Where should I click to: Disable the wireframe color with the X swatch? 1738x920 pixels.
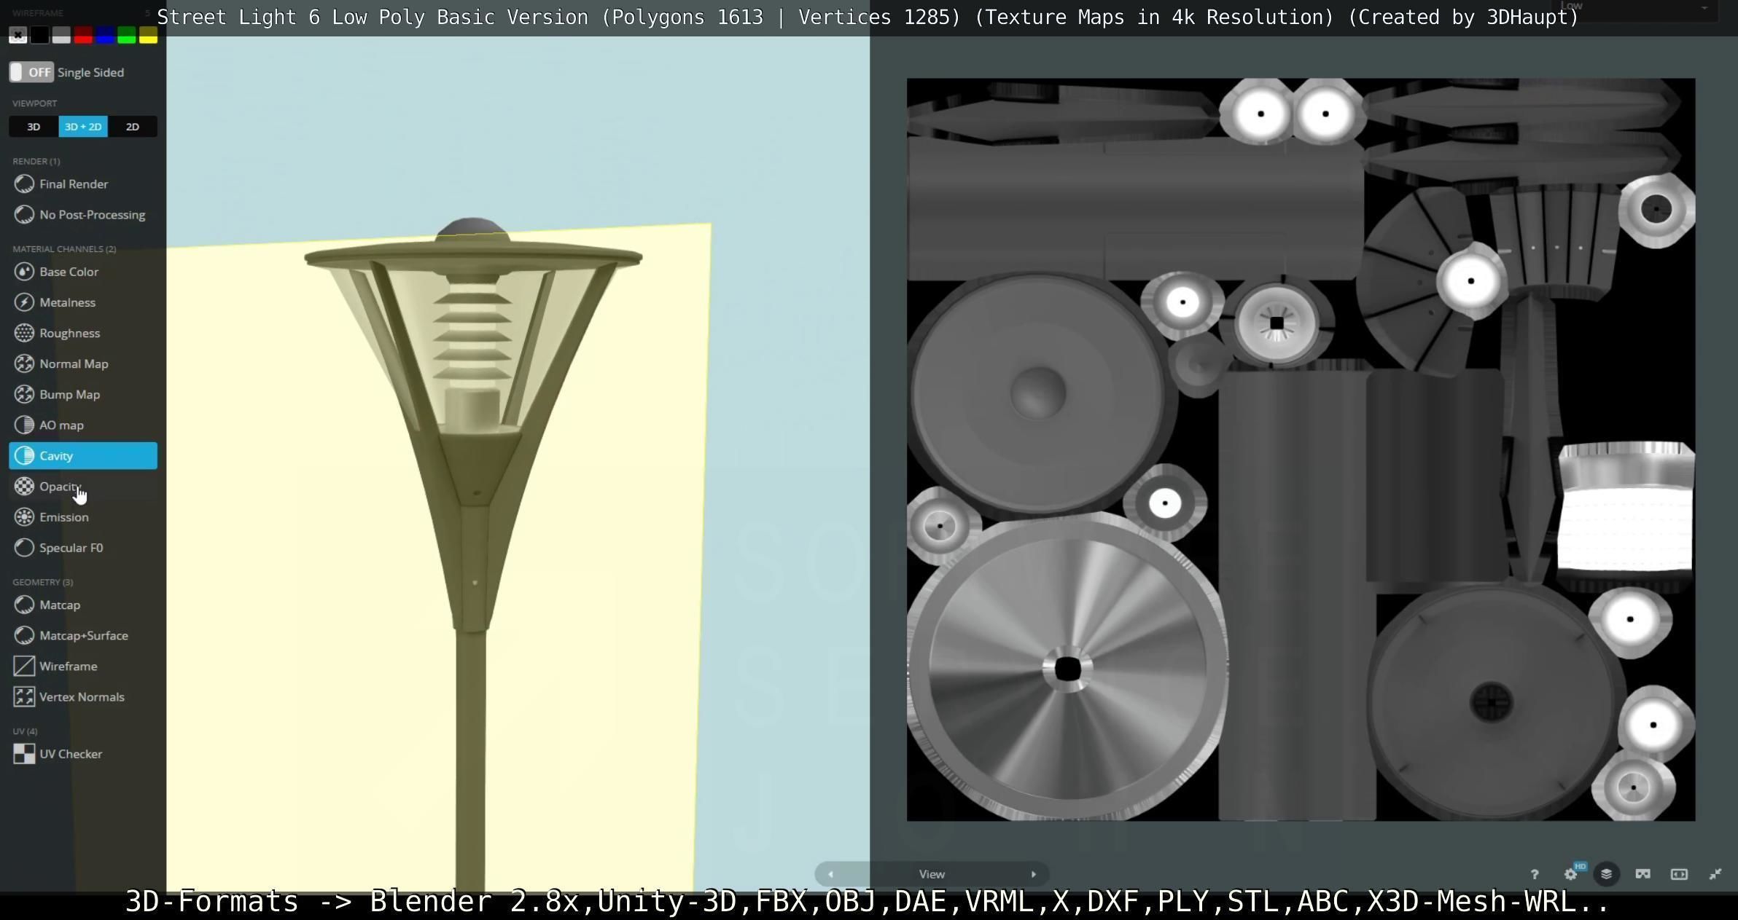17,35
